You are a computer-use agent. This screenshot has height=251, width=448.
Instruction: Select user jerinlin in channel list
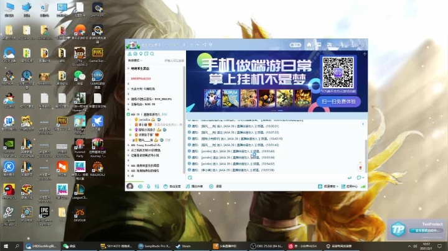point(145,119)
